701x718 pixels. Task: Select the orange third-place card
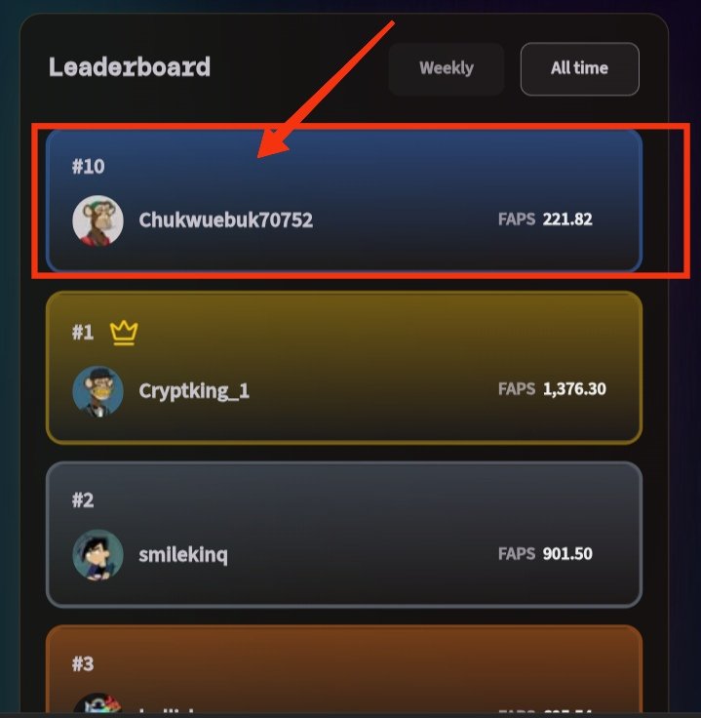click(344, 670)
